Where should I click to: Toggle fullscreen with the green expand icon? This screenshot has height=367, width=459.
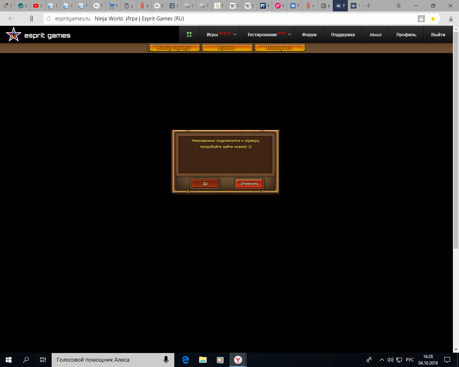click(189, 35)
